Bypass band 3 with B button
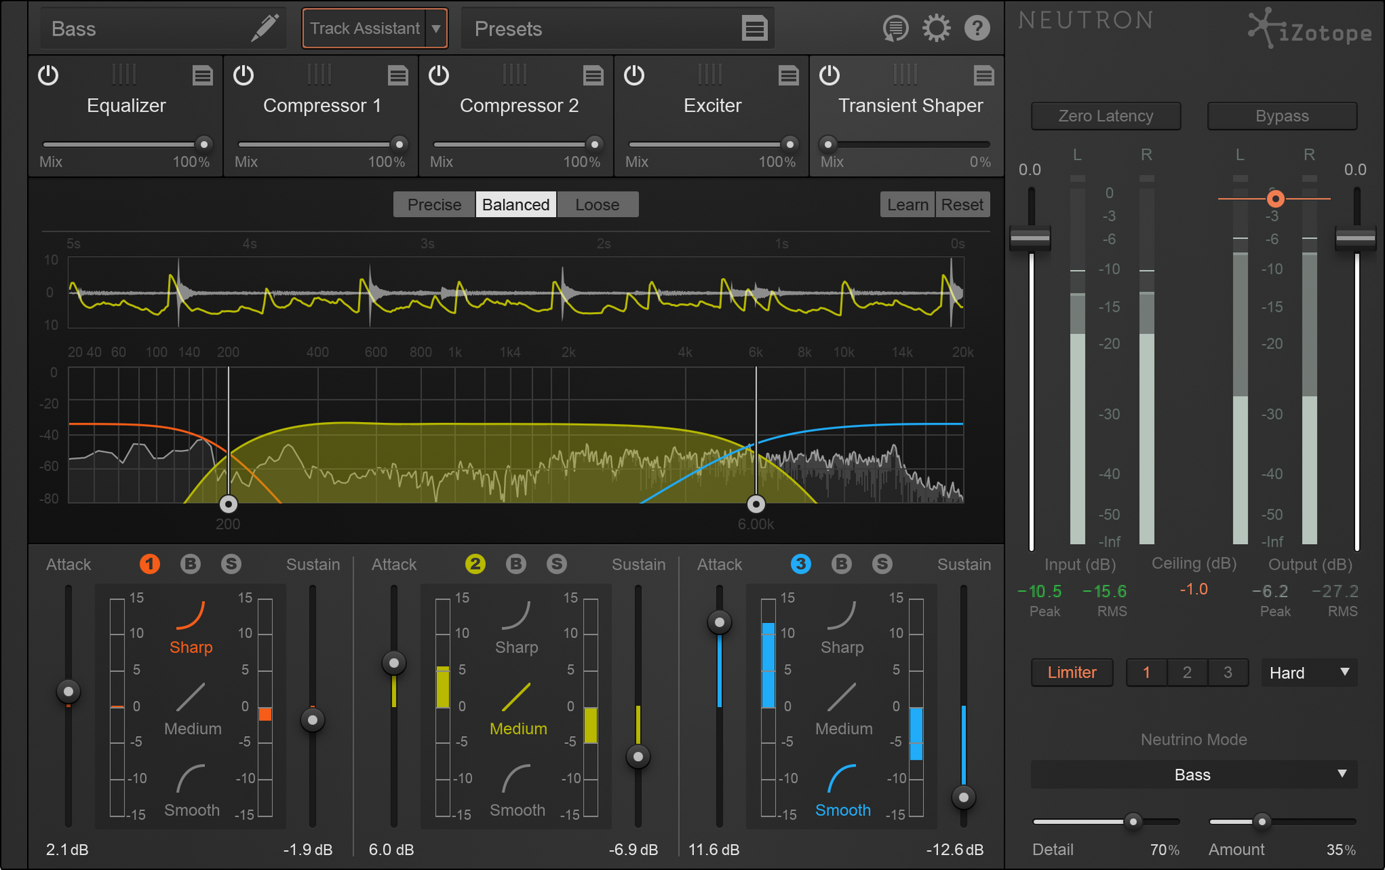This screenshot has width=1385, height=870. [841, 564]
